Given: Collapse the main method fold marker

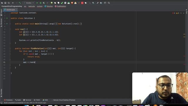Looking at the screenshot, I should [10, 24].
